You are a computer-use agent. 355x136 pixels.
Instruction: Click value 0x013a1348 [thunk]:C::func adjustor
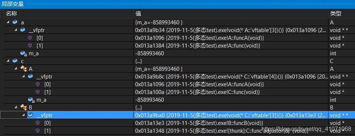pyautogui.click(x=222, y=131)
